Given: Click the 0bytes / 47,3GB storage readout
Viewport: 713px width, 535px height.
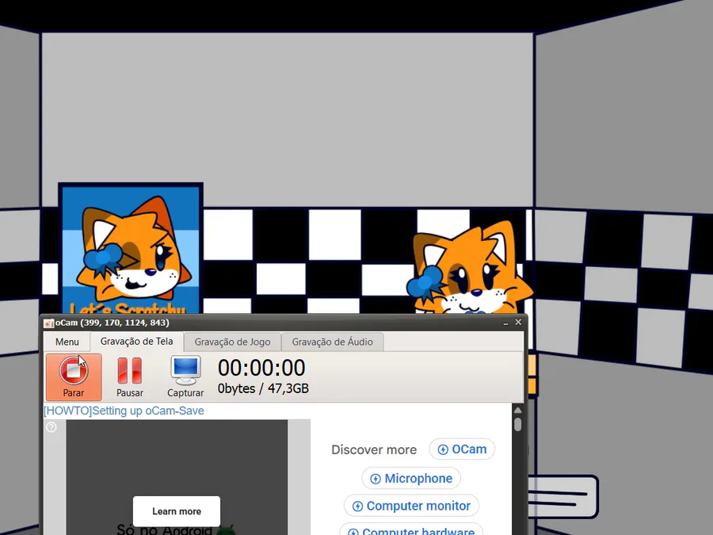Looking at the screenshot, I should pyautogui.click(x=263, y=388).
